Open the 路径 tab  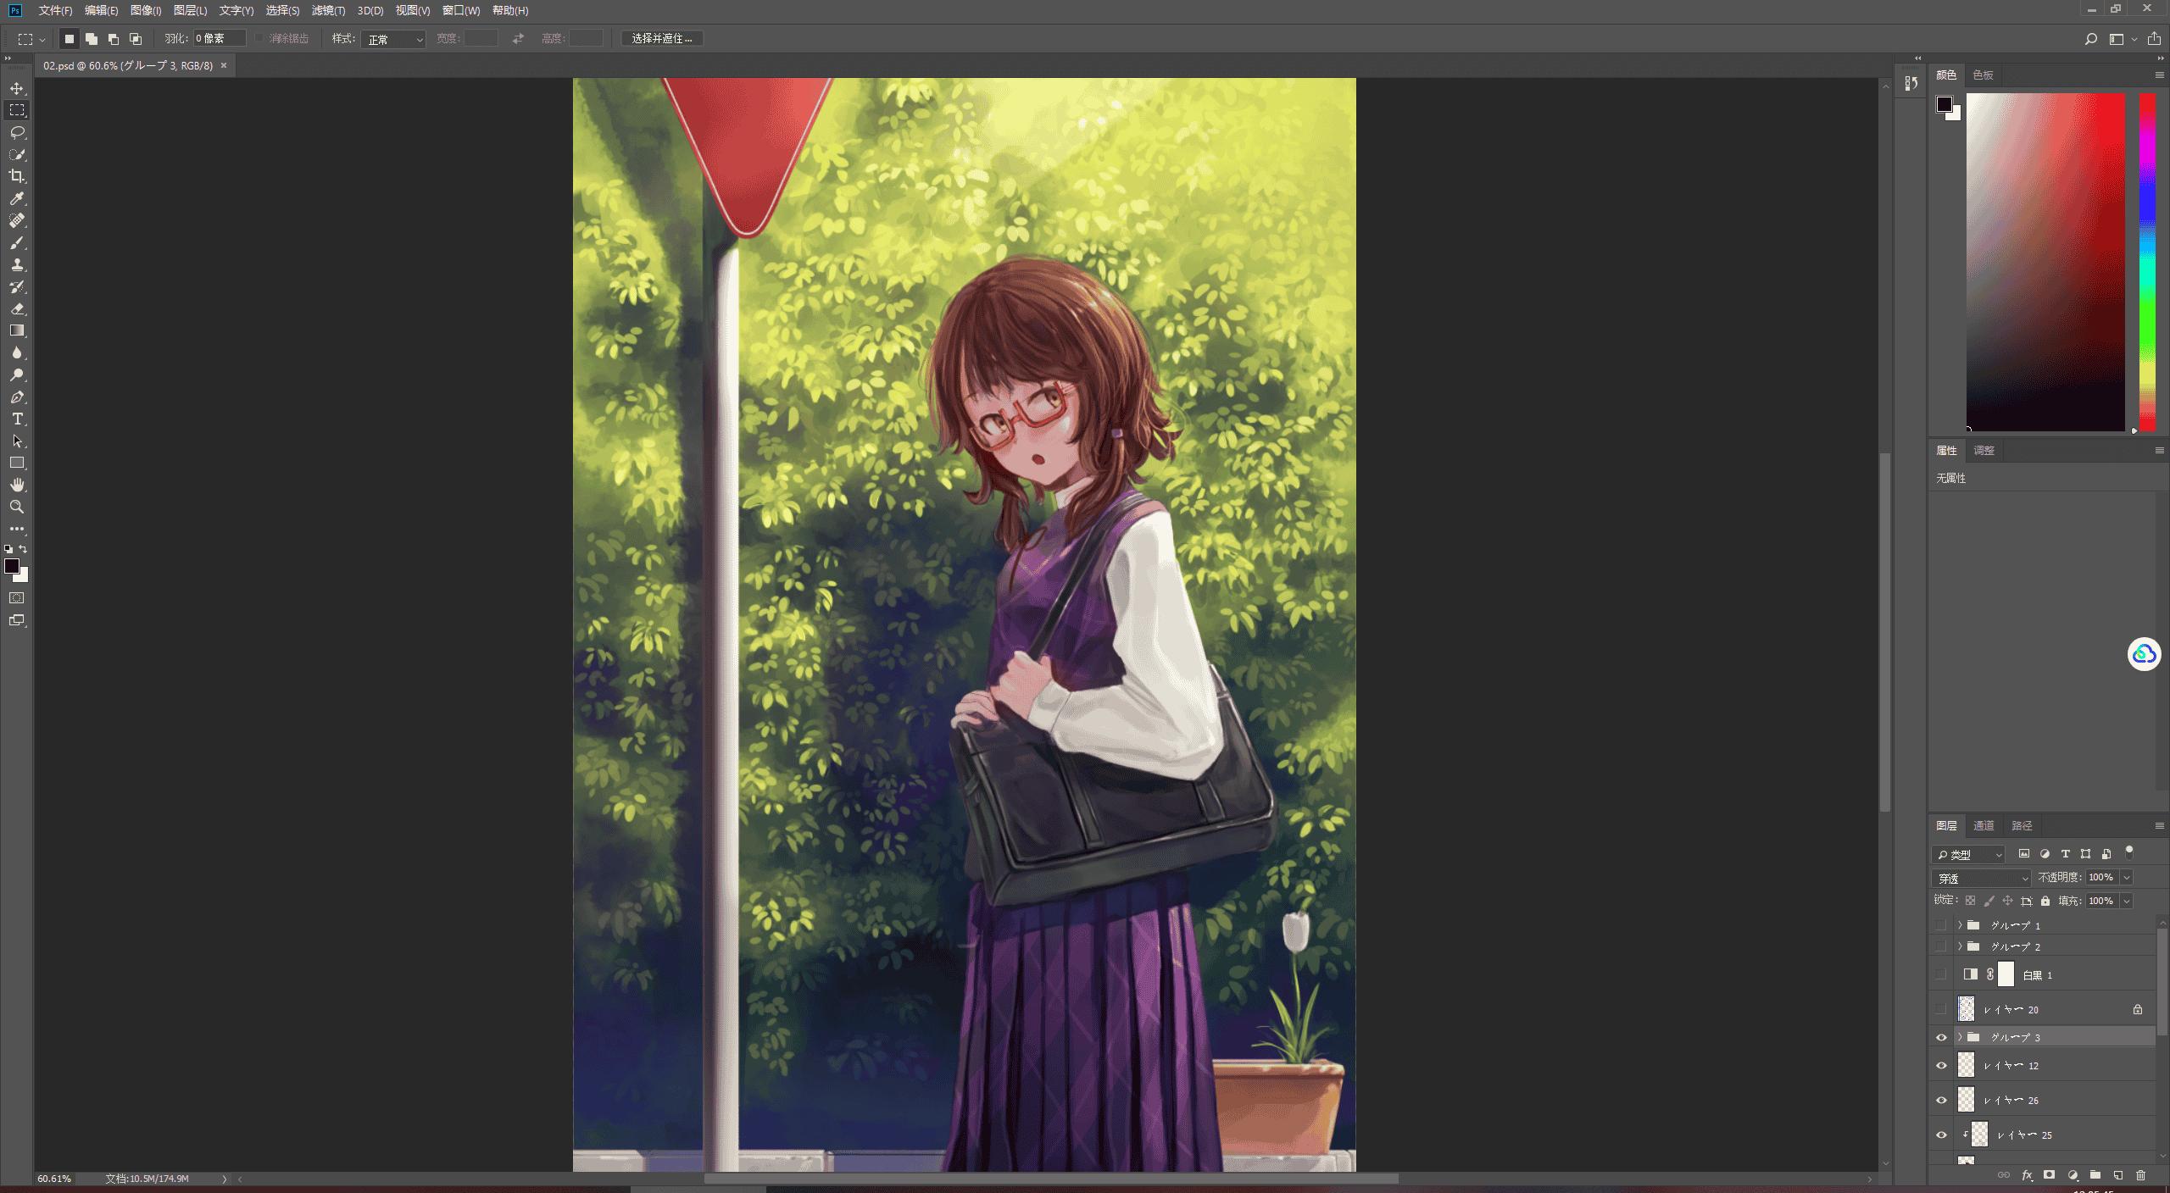2023,825
